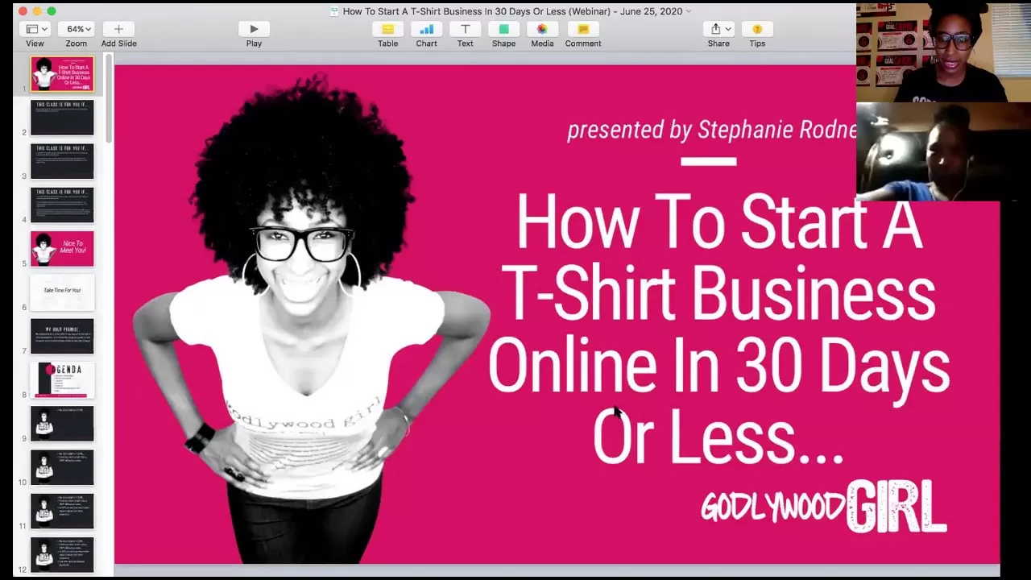Click the presentation file icon in title bar
Screen dimensions: 1031x580
[334, 11]
